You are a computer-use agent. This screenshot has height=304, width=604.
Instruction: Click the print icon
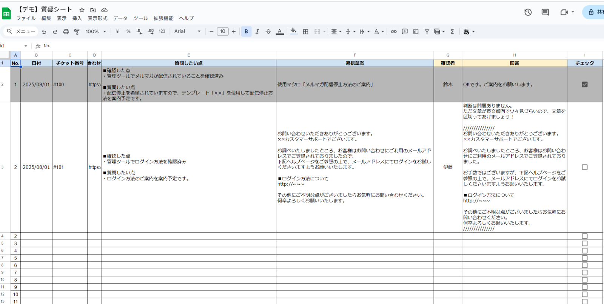66,32
